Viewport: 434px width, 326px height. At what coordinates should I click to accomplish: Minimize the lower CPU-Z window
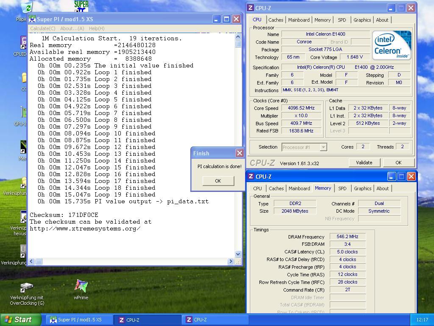point(392,177)
